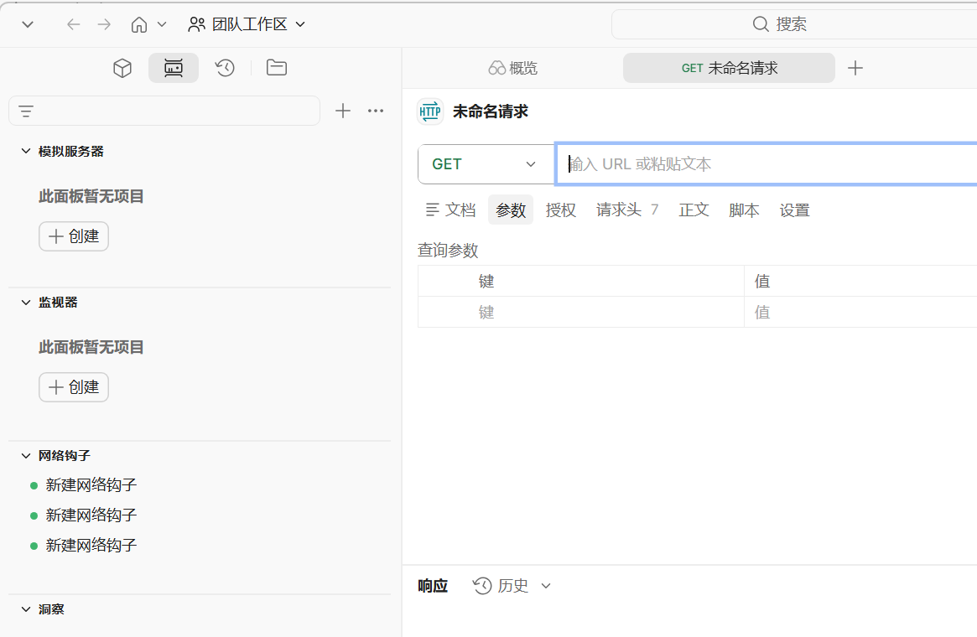
Task: Click the top-left collapse chevron
Action: coord(28,24)
